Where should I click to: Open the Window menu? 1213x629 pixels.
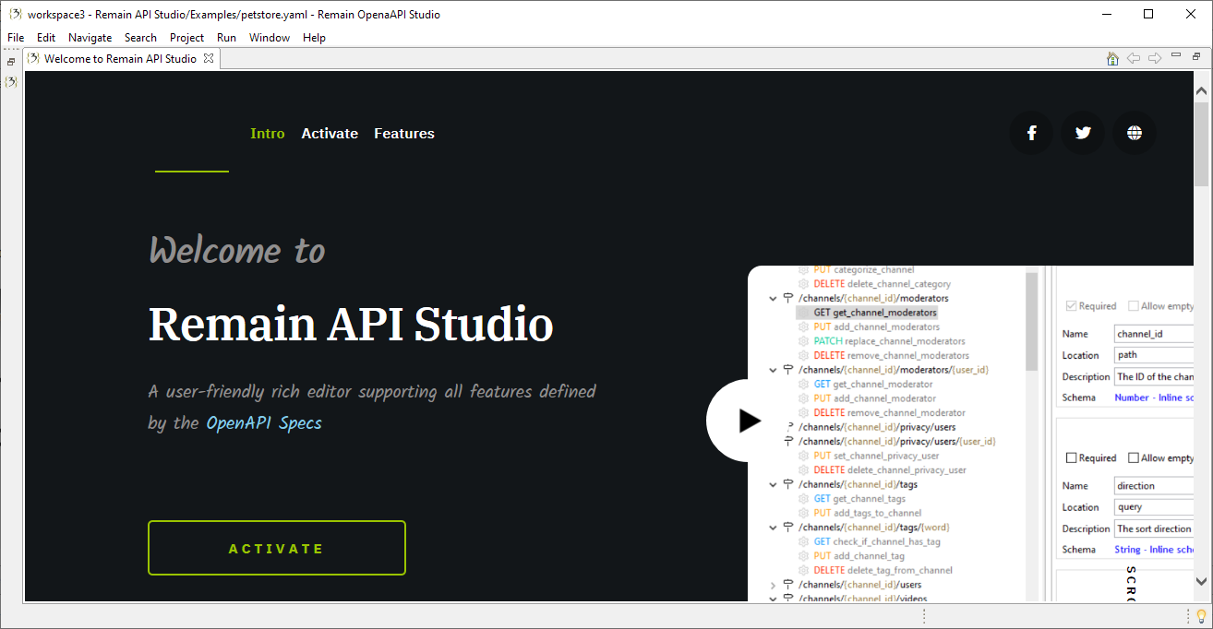(x=270, y=38)
